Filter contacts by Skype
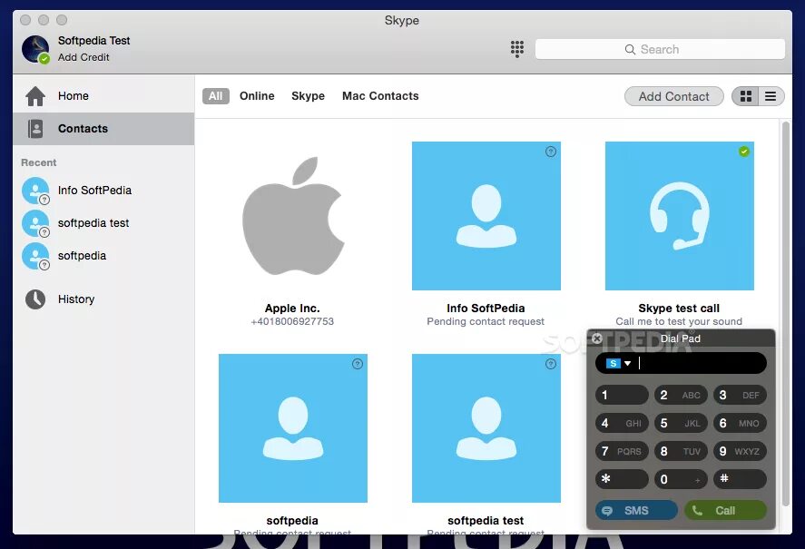This screenshot has width=805, height=549. [308, 96]
